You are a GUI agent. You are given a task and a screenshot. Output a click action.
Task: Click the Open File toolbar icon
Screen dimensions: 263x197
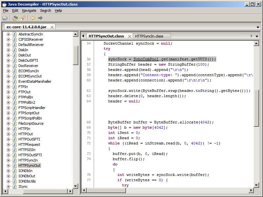click(5, 18)
